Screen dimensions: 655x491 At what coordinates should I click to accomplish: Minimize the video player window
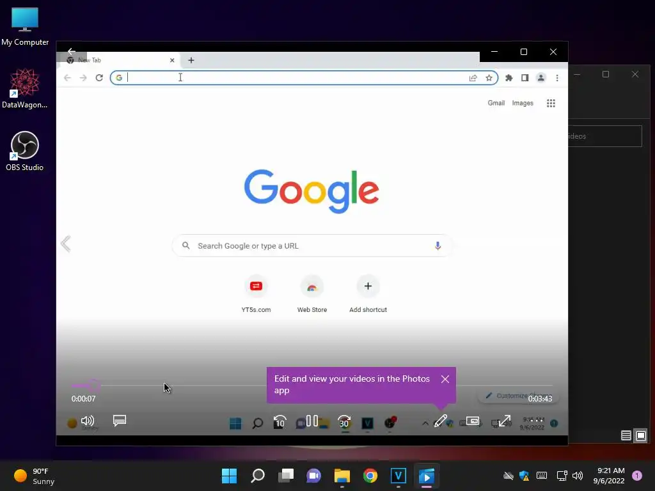pos(494,52)
